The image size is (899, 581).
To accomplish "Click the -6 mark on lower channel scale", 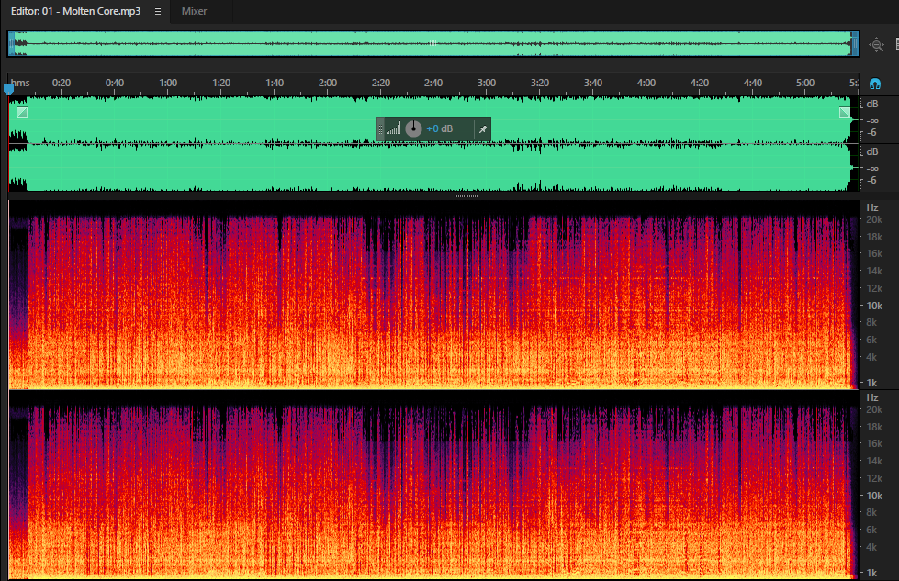I will [871, 180].
